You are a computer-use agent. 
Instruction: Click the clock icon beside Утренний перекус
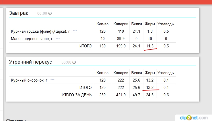(x=74, y=62)
